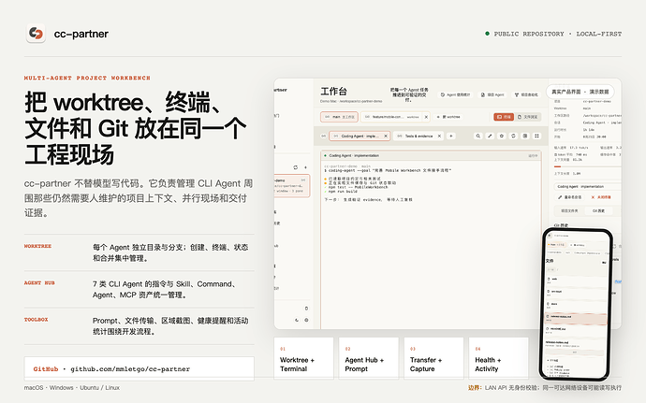
Task: Click the cc-partner logo icon
Action: [36, 34]
